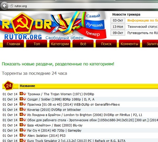Viewport: 158px width, 142px height.
Task: Open the Технический статус news link
Action: coord(142,27)
